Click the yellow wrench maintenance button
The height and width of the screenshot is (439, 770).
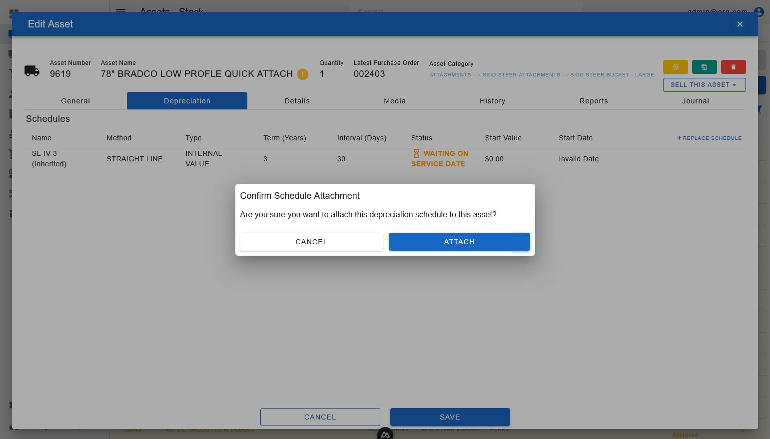click(x=675, y=67)
